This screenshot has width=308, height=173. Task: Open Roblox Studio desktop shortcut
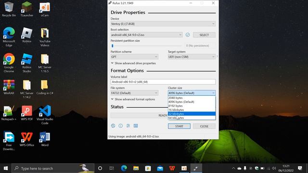(27, 63)
